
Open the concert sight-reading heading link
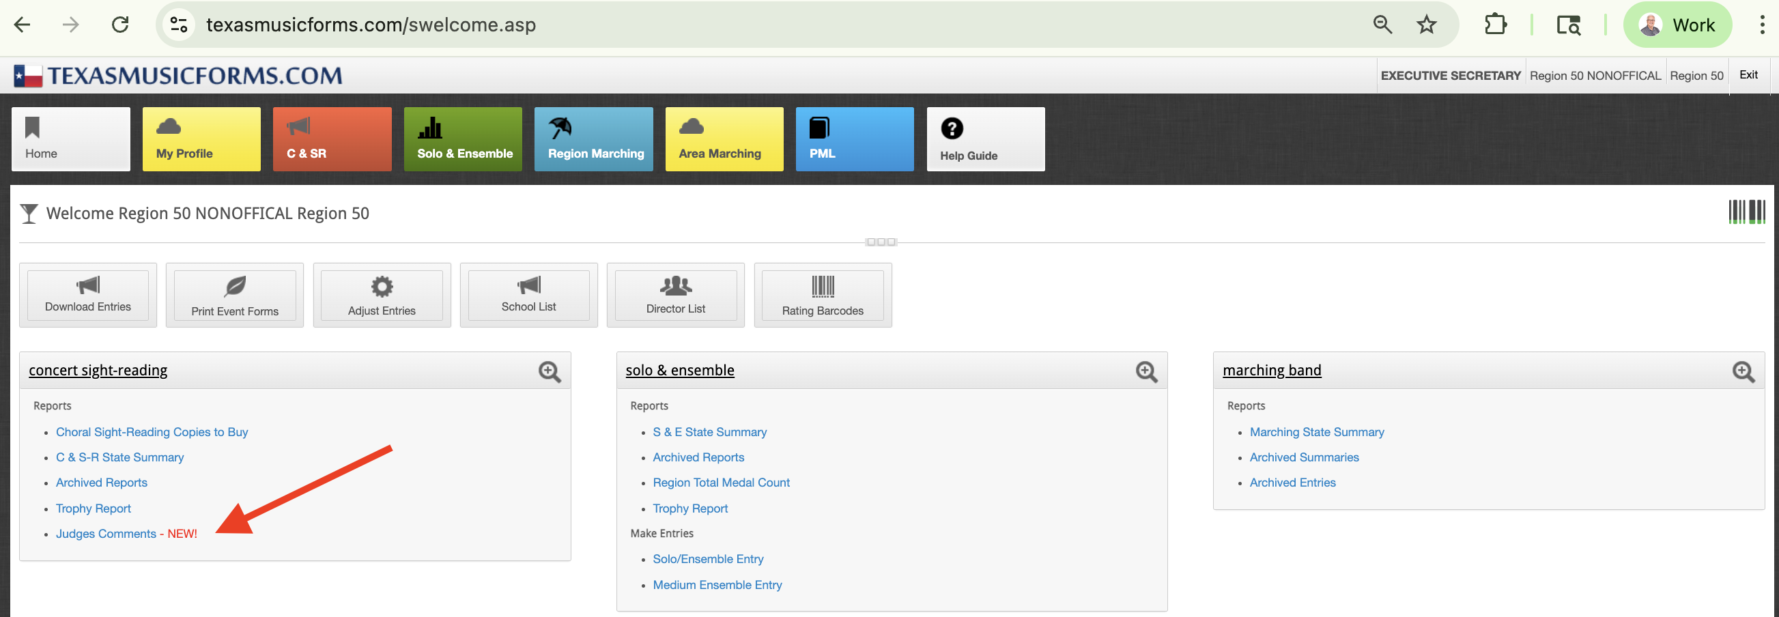(98, 371)
